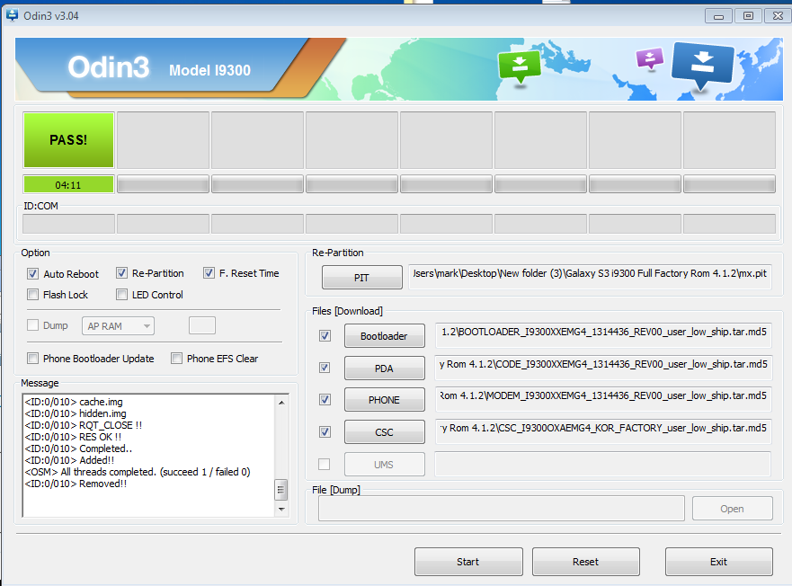
Task: Click the Odin3 title bar app icon
Action: pyautogui.click(x=13, y=15)
